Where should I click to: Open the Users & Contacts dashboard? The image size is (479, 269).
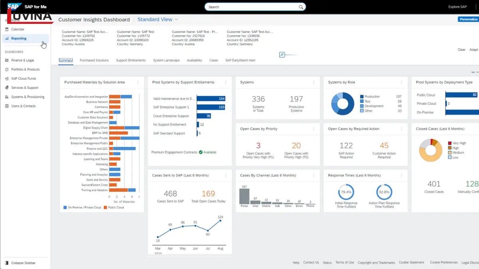coord(23,106)
